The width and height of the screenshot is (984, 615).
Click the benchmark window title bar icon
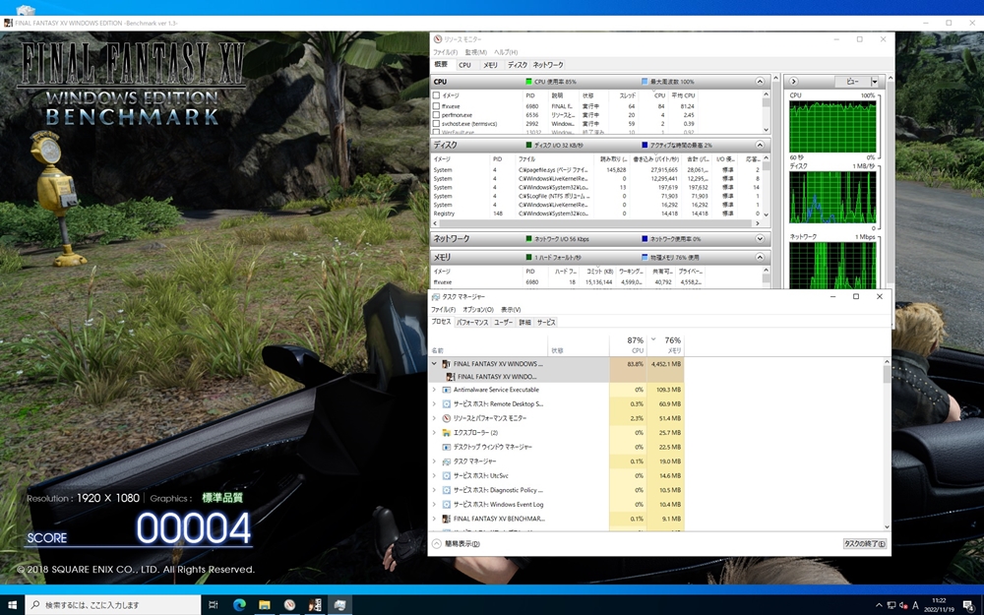[8, 24]
